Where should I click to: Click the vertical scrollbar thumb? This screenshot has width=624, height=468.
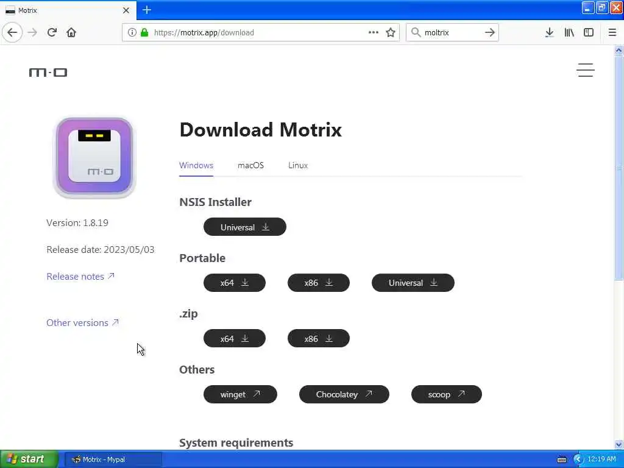[x=619, y=168]
